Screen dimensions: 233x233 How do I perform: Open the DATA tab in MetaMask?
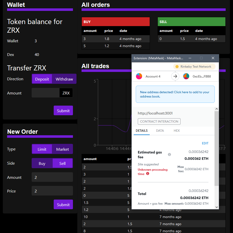point(160,131)
